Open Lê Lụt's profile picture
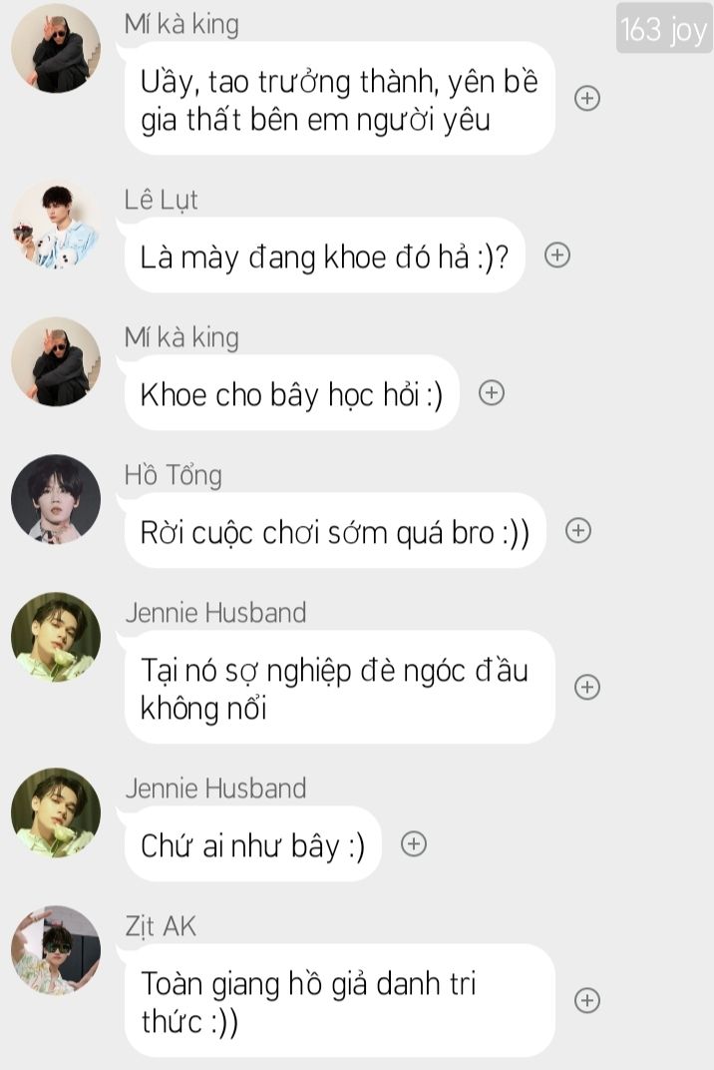 pos(56,226)
